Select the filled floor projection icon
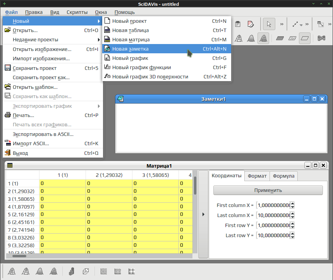Screen dimensions: 333x280 coord(280,38)
